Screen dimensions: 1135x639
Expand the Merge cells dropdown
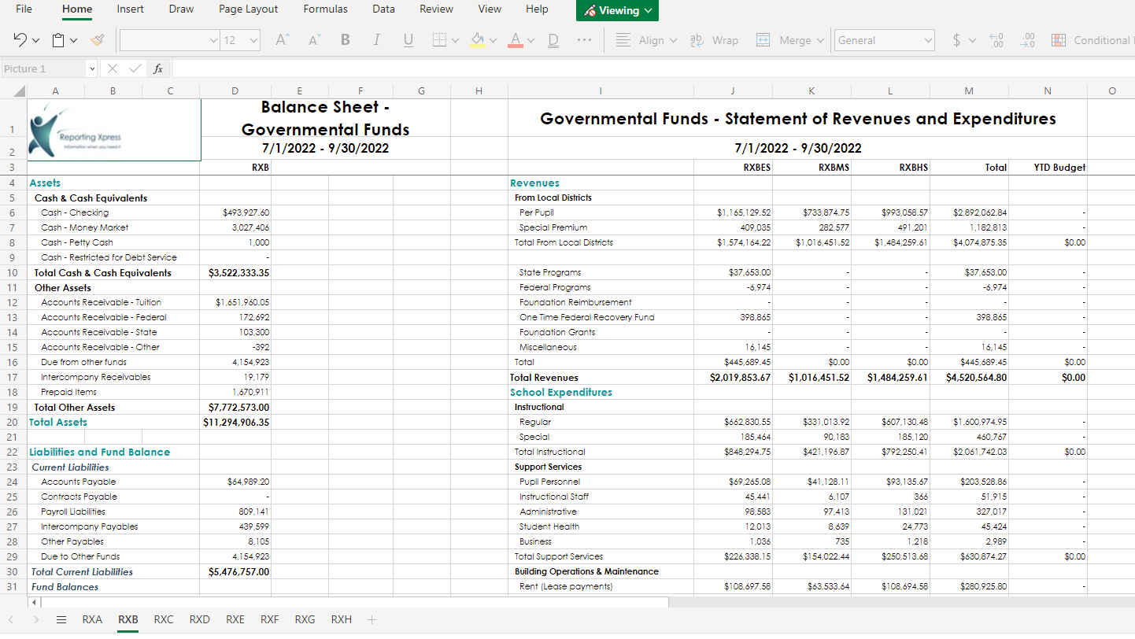tap(819, 39)
